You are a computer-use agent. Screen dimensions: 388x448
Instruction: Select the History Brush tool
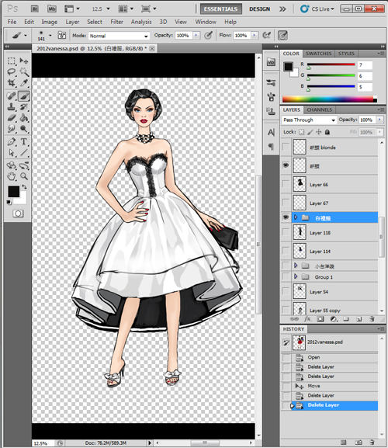point(24,107)
